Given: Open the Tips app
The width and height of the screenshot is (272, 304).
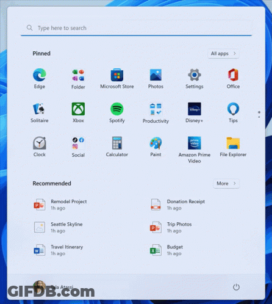Looking at the screenshot, I should [x=233, y=113].
